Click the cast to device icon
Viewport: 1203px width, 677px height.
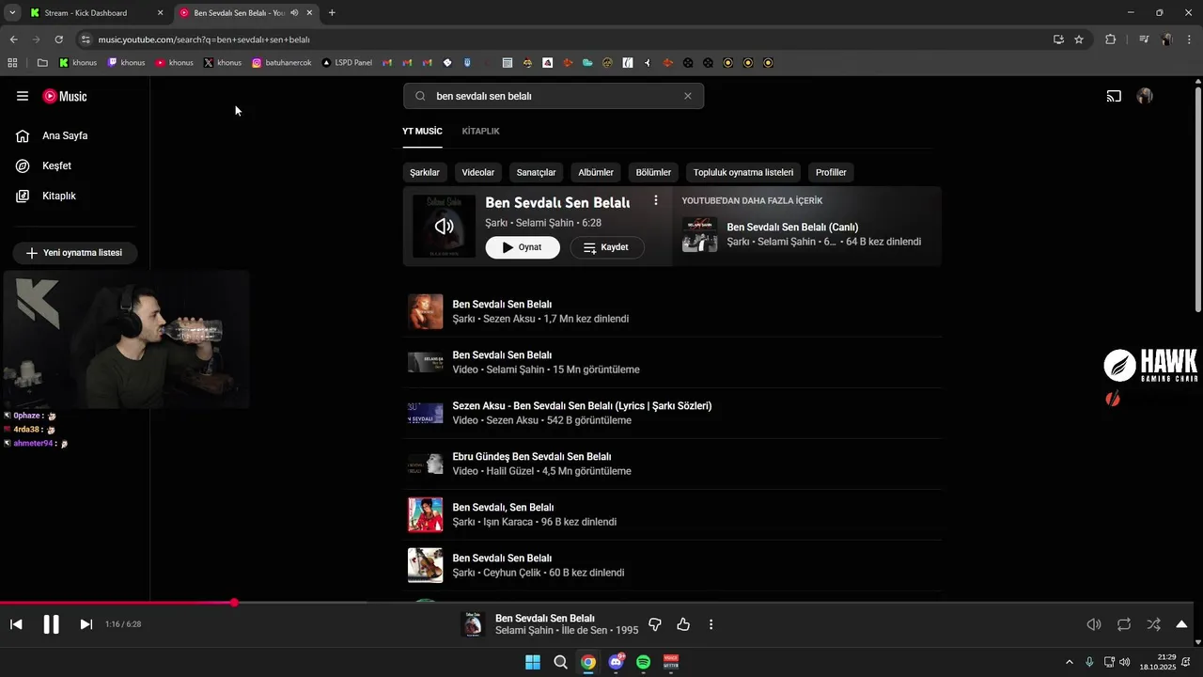(x=1114, y=96)
